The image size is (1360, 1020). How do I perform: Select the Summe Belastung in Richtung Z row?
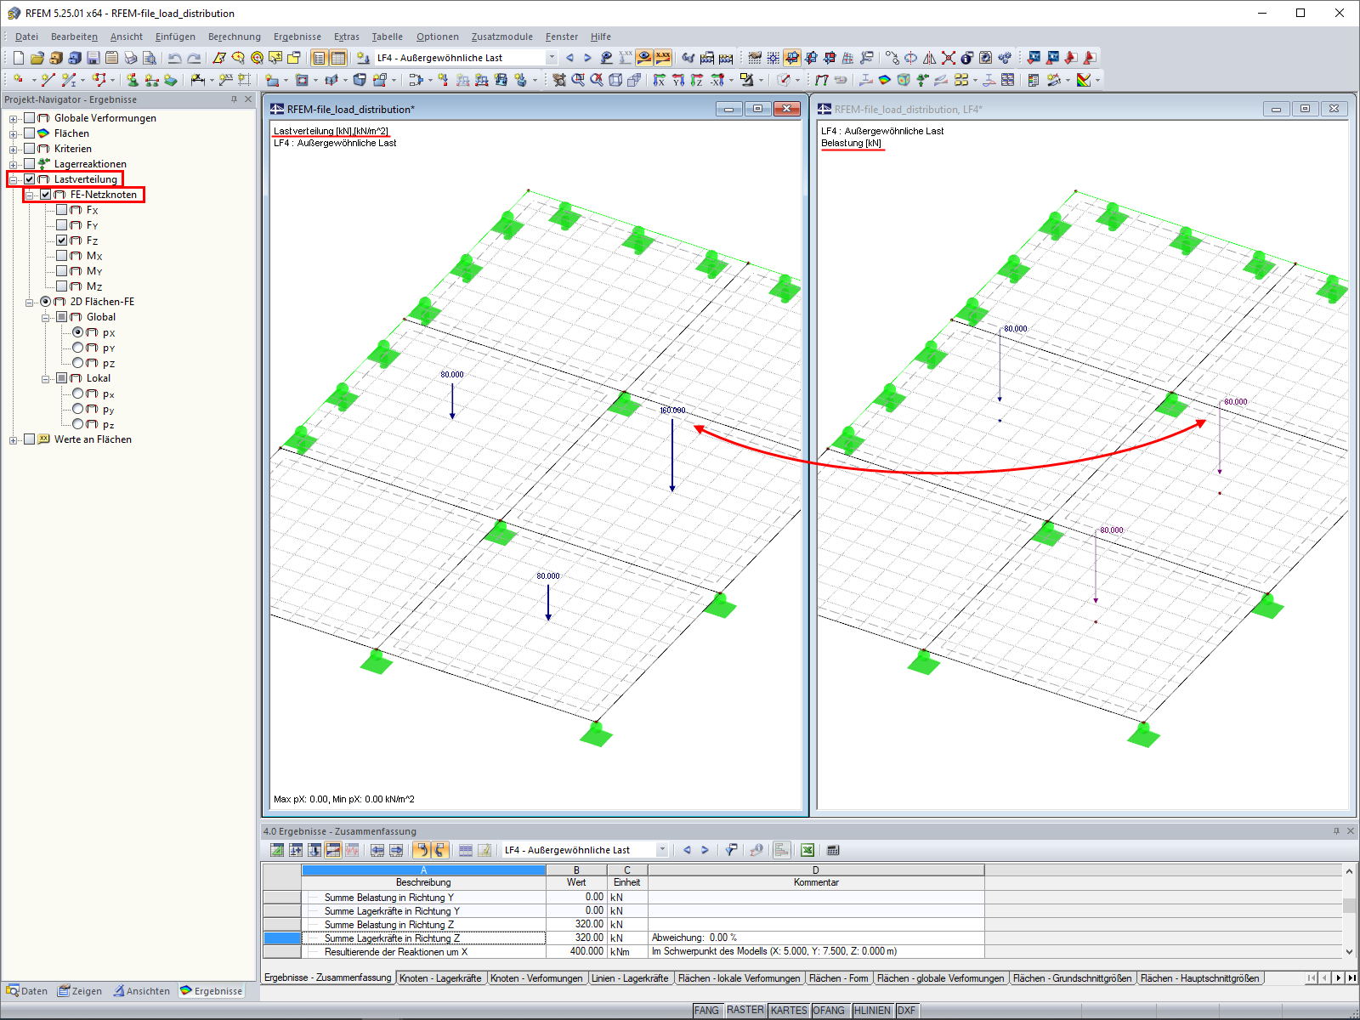(x=388, y=925)
